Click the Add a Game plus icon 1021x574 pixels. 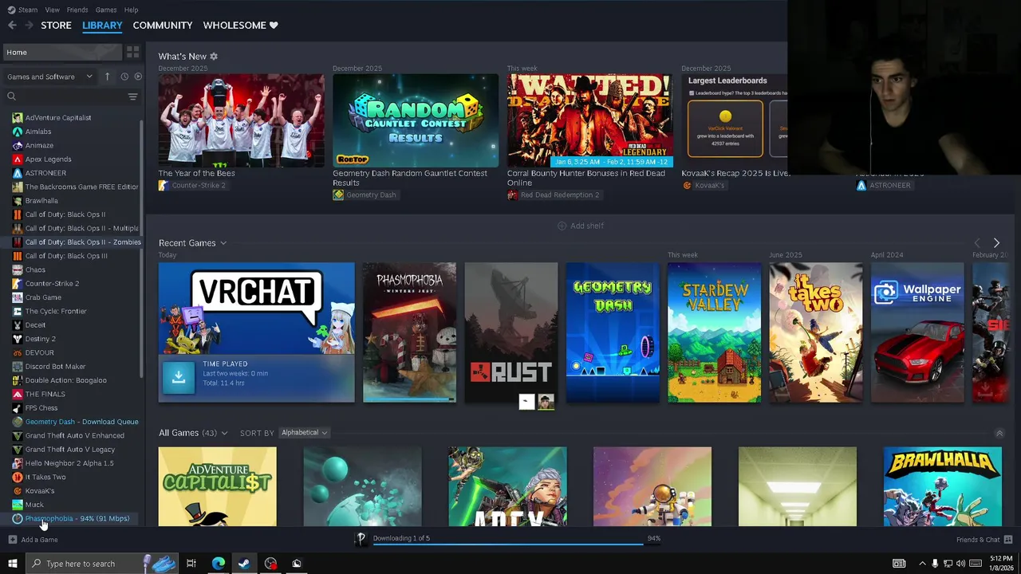click(12, 540)
